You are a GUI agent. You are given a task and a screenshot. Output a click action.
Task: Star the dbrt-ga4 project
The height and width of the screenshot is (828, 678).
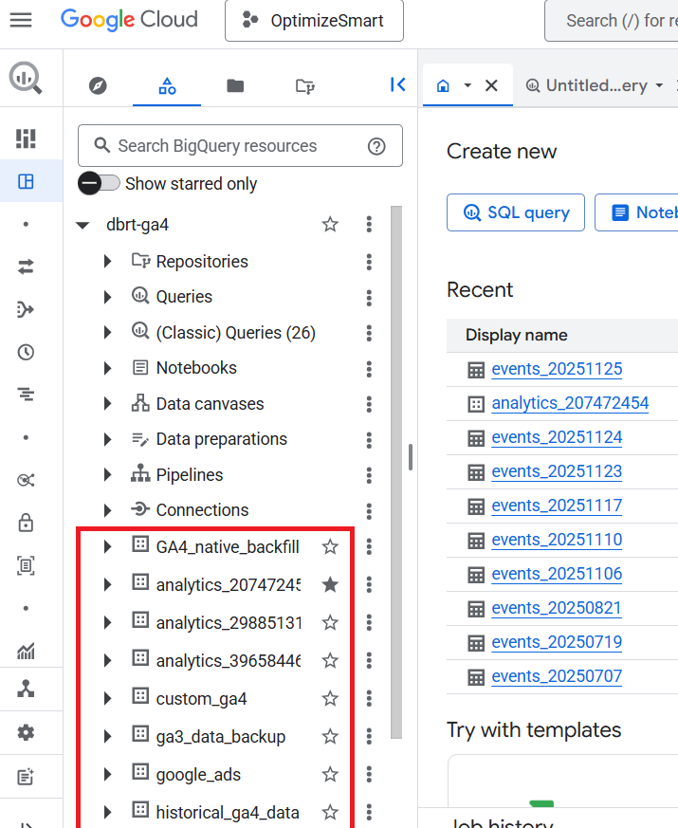(330, 225)
